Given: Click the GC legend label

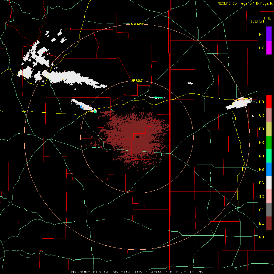Looking at the screenshot, I should tap(261, 210).
